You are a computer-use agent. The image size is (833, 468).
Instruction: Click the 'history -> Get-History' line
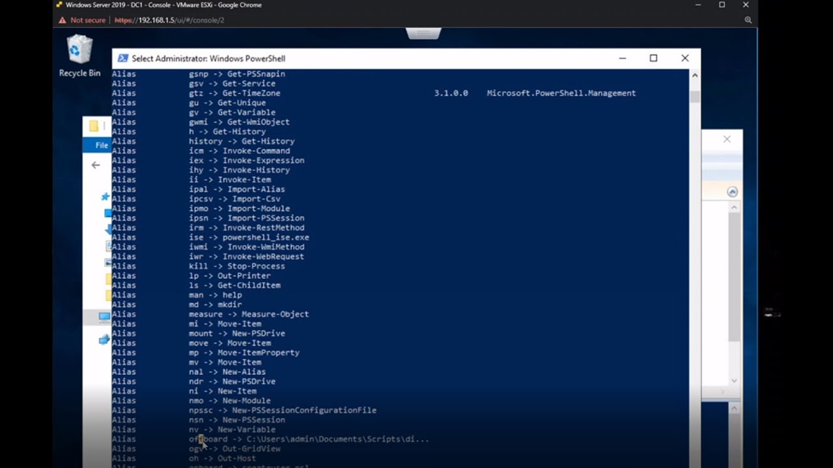click(x=241, y=141)
